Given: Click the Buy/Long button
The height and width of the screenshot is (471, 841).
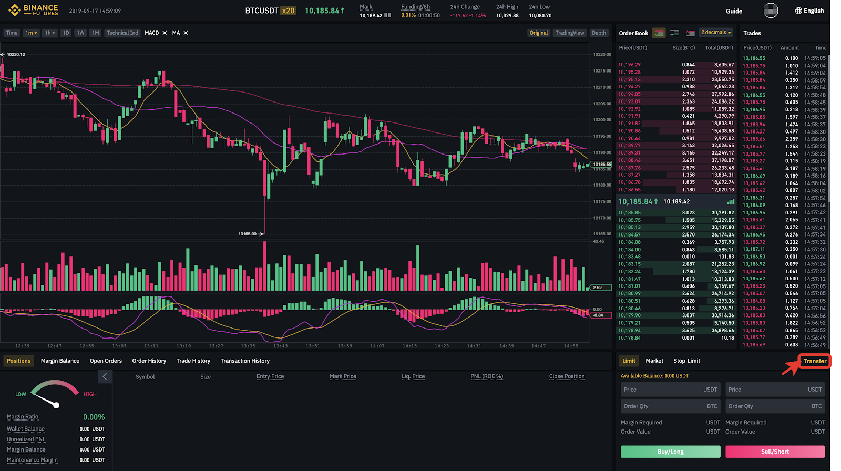Looking at the screenshot, I should 671,452.
